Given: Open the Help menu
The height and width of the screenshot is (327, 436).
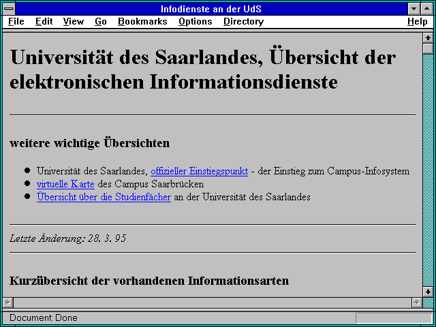Looking at the screenshot, I should pos(418,22).
